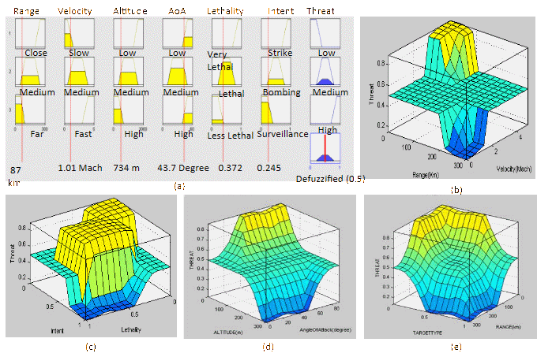Screen dimensions: 537x357
Task: Click the AoA column header label
Action: coord(177,11)
